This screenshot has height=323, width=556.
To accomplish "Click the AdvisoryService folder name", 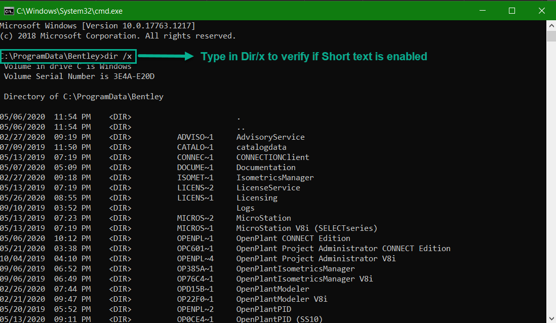I will 270,137.
